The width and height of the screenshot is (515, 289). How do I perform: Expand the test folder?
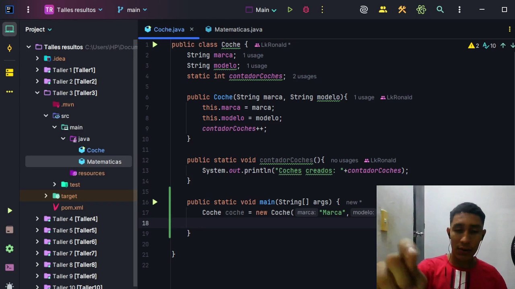[x=55, y=185]
